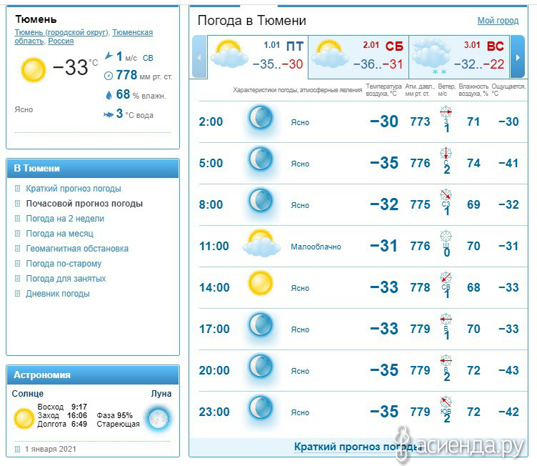This screenshot has height=466, width=537.
Task: Select the 1.01 ПТ day tab
Action: (258, 57)
